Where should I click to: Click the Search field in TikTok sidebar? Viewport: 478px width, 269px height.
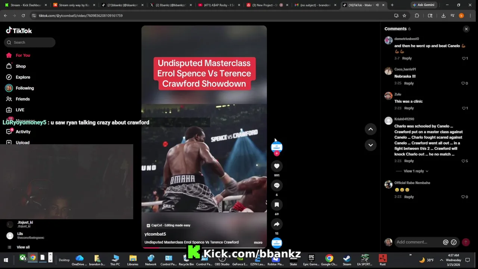point(30,42)
